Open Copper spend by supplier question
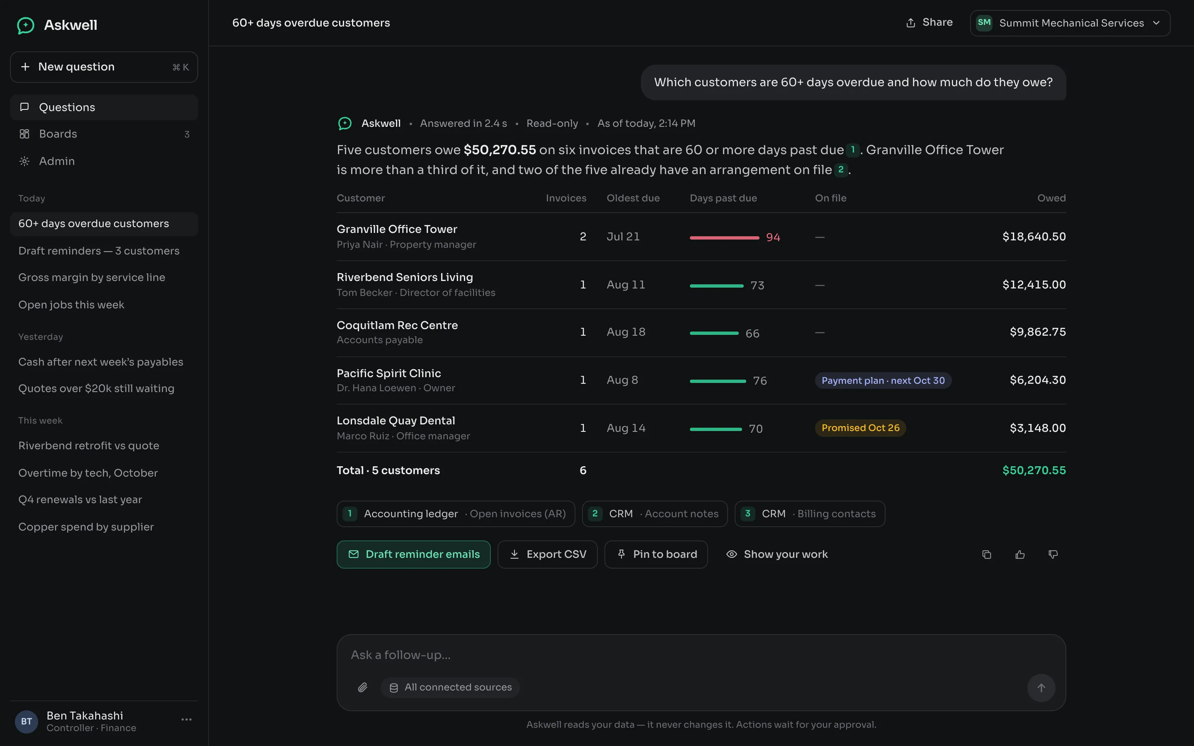The image size is (1194, 746). point(104,527)
